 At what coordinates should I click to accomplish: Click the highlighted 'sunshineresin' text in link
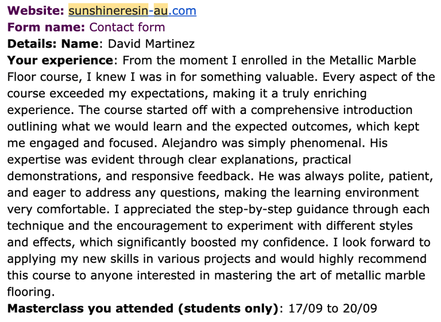point(109,11)
